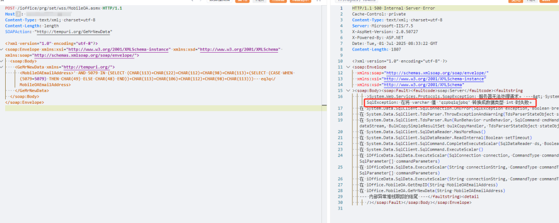The image size is (559, 223).
Task: Click the closing </soap:Body> tag in the request
Action: 25,97
